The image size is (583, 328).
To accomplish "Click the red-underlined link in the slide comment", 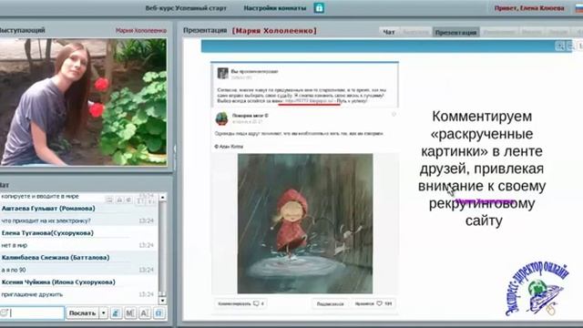I will (310, 101).
